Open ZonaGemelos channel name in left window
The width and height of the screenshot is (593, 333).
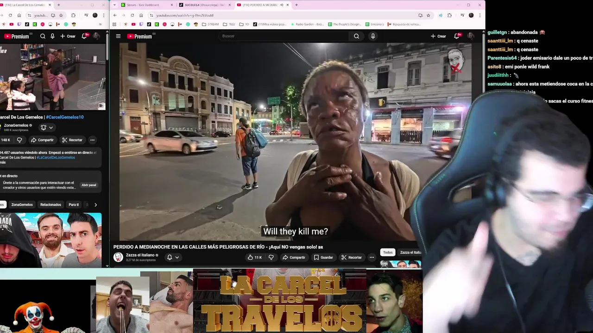point(16,125)
